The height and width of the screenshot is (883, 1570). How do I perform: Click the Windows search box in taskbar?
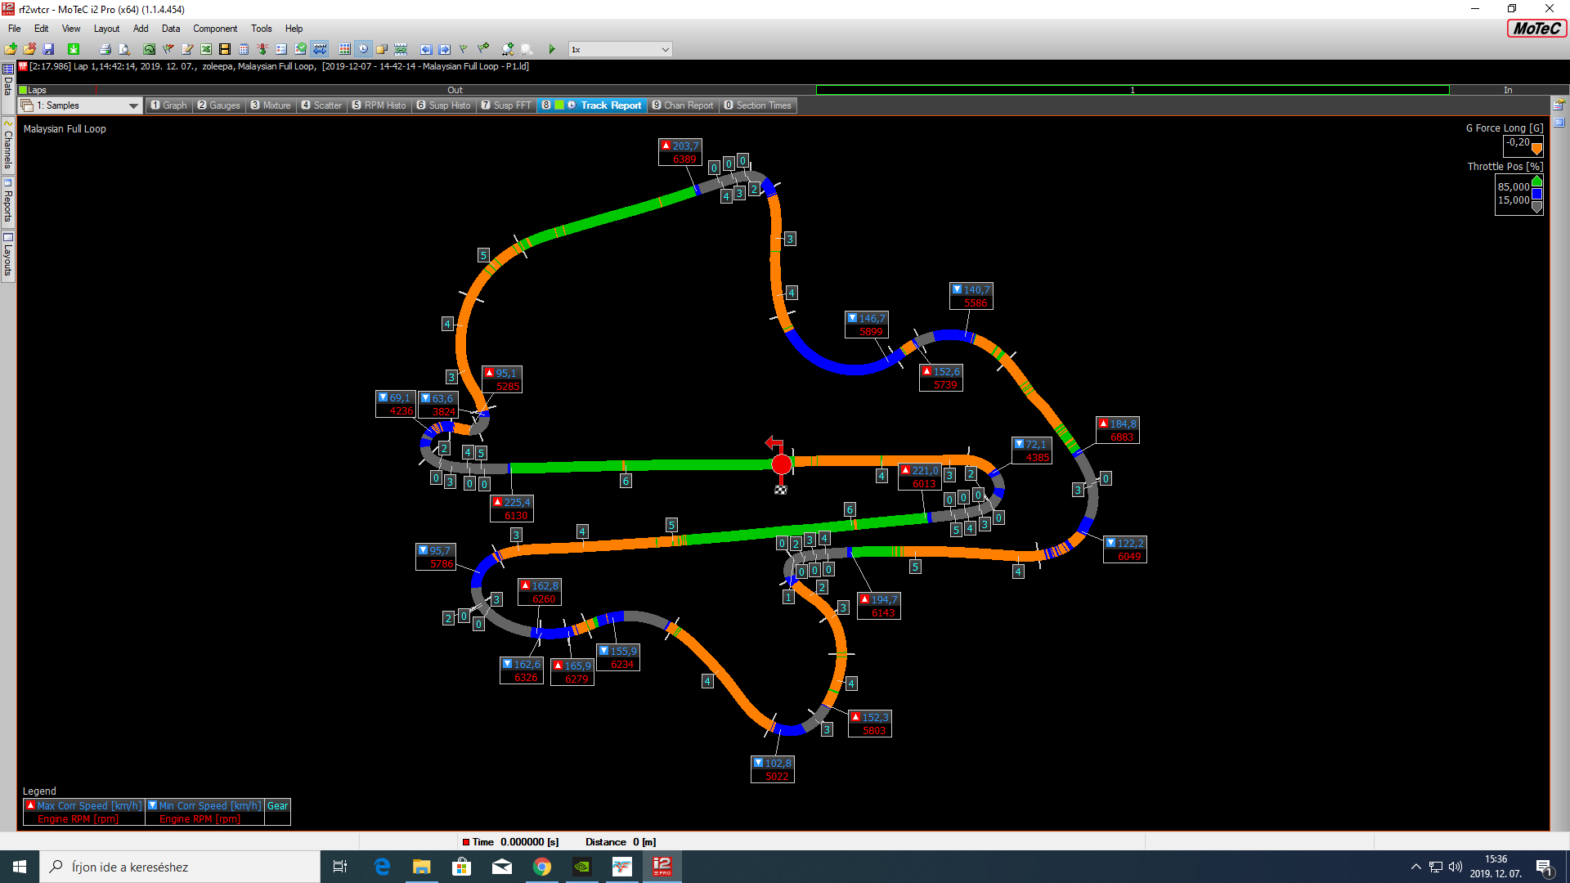180,867
